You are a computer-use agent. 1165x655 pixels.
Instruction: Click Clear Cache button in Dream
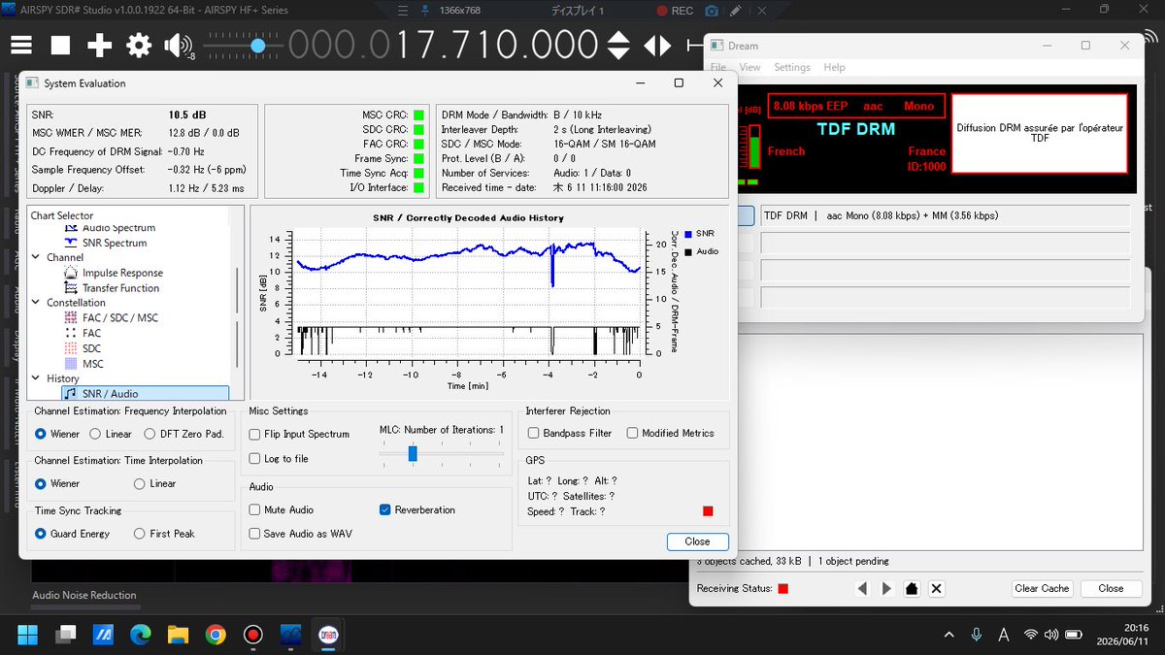click(1042, 588)
